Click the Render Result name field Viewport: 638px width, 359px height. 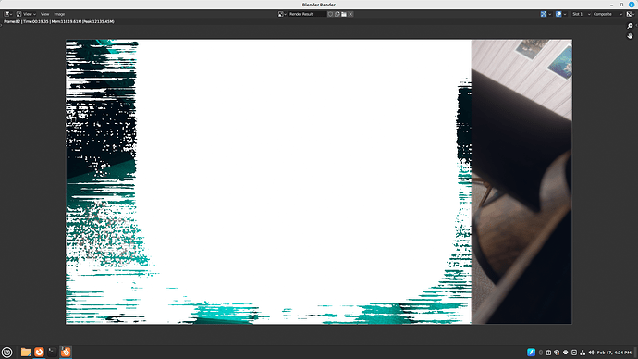[x=307, y=14]
